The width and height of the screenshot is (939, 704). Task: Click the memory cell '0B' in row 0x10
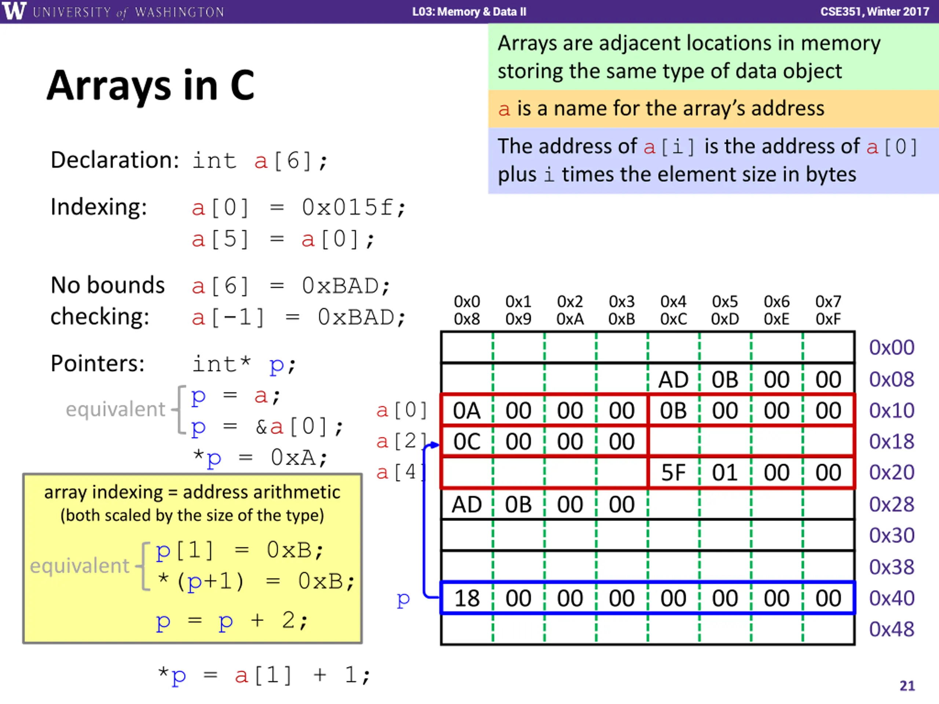point(674,410)
